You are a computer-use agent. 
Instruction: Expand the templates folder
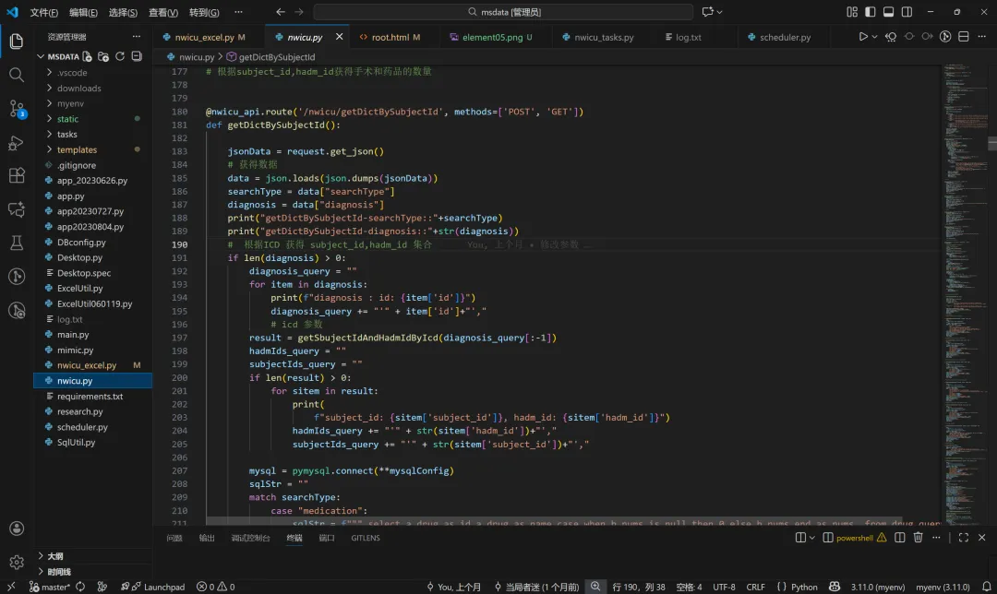tap(77, 149)
